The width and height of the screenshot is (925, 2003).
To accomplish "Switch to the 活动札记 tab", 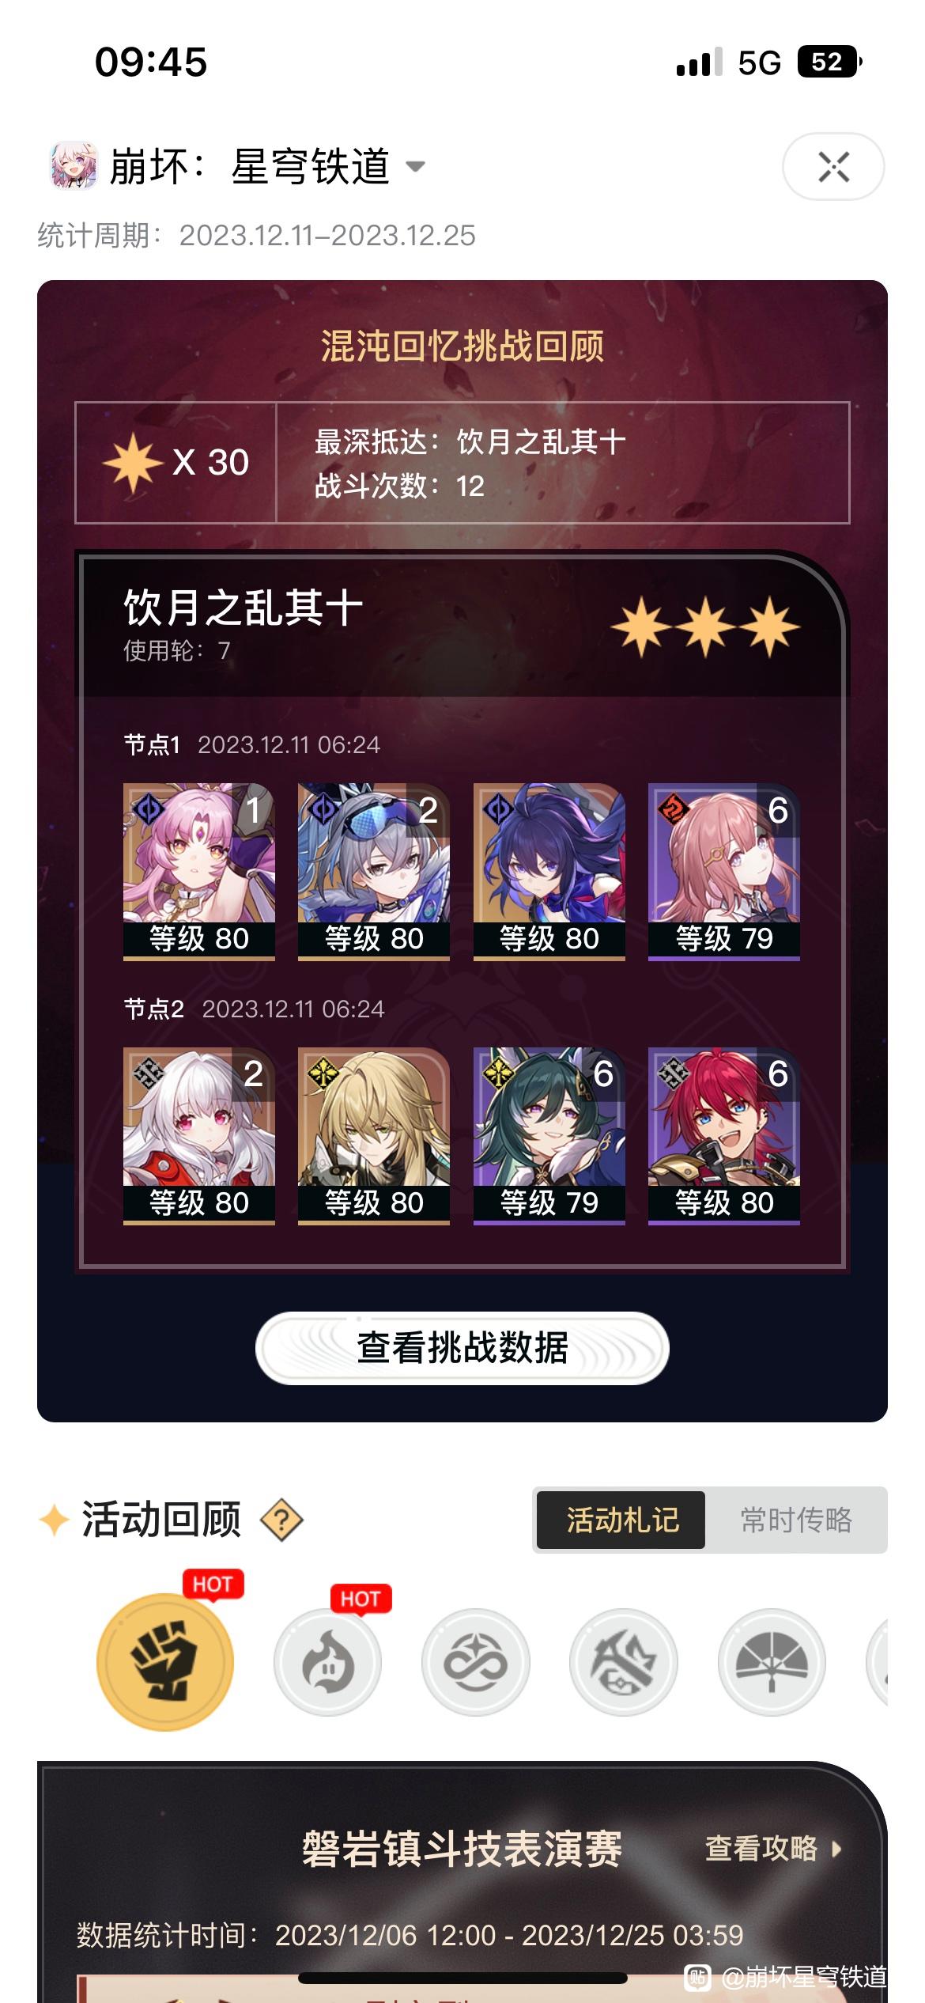I will click(621, 1520).
